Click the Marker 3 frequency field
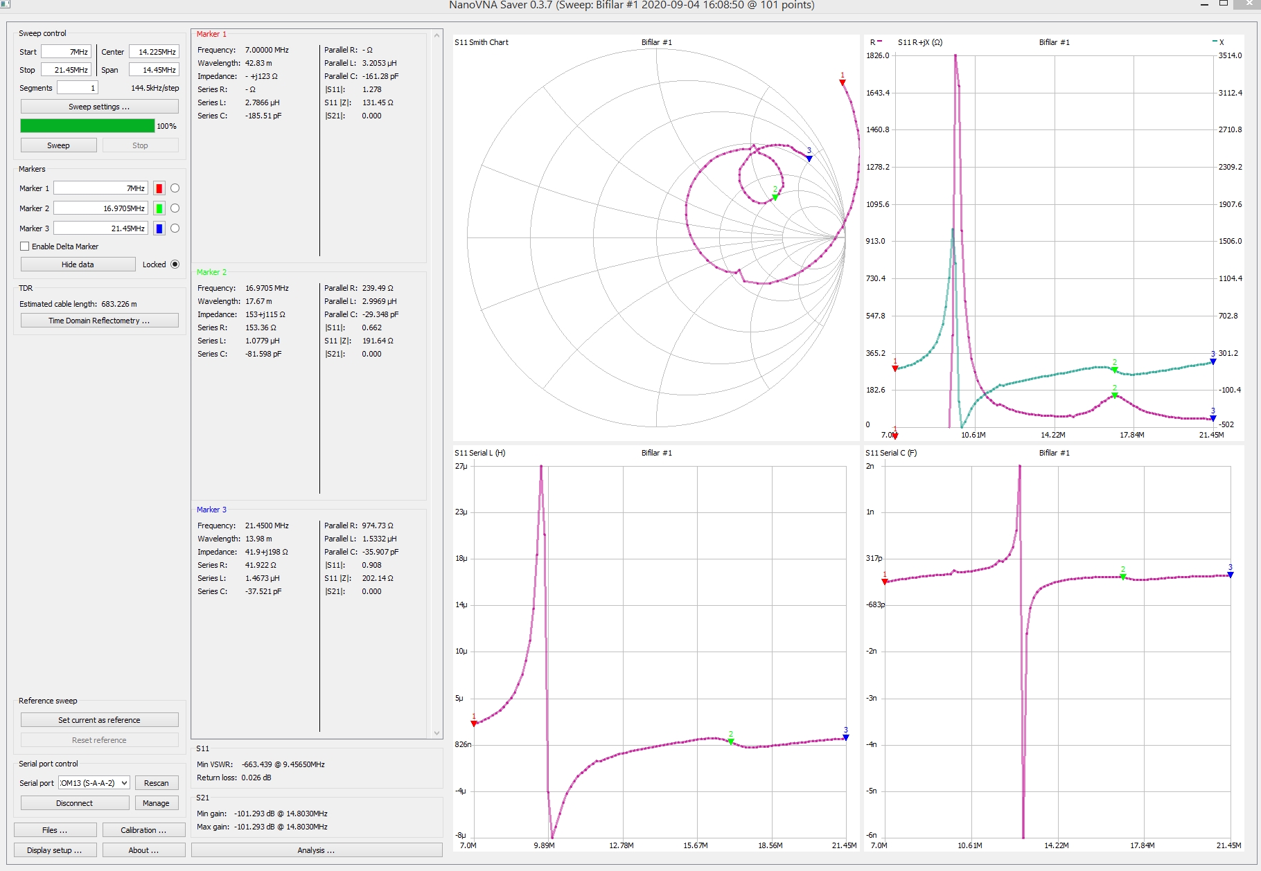This screenshot has width=1261, height=871. pos(101,228)
